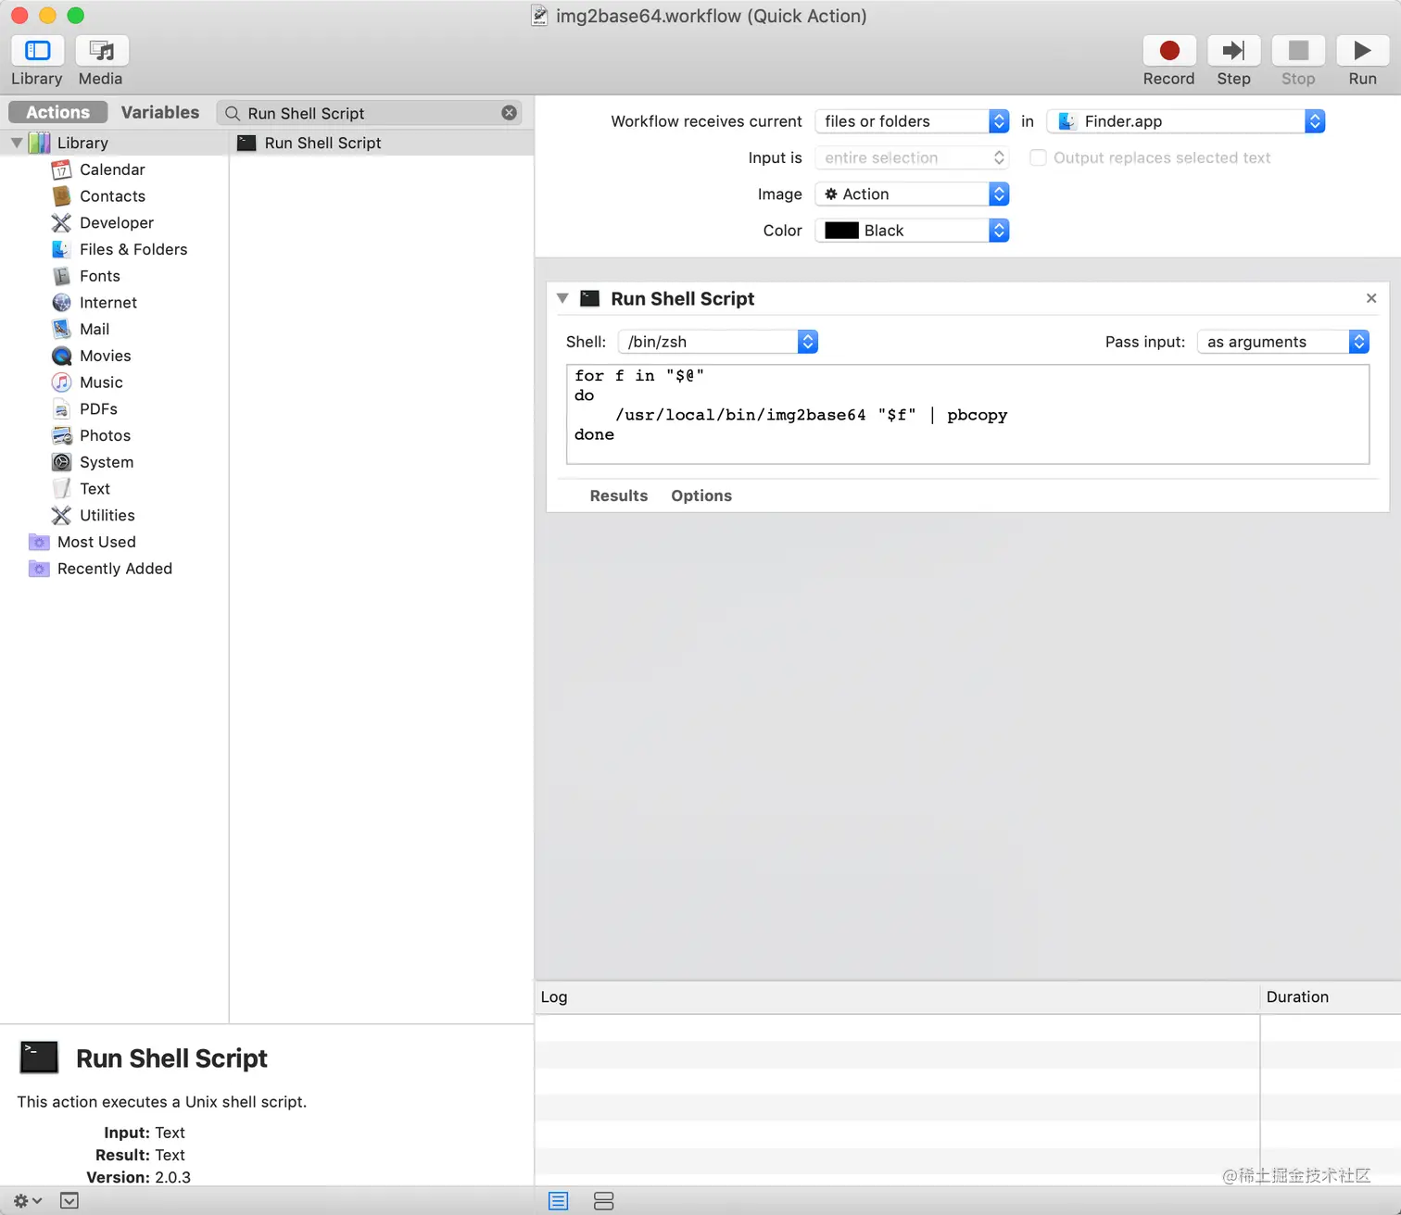Image resolution: width=1401 pixels, height=1215 pixels.
Task: Open the Pass input dropdown
Action: 1282,341
